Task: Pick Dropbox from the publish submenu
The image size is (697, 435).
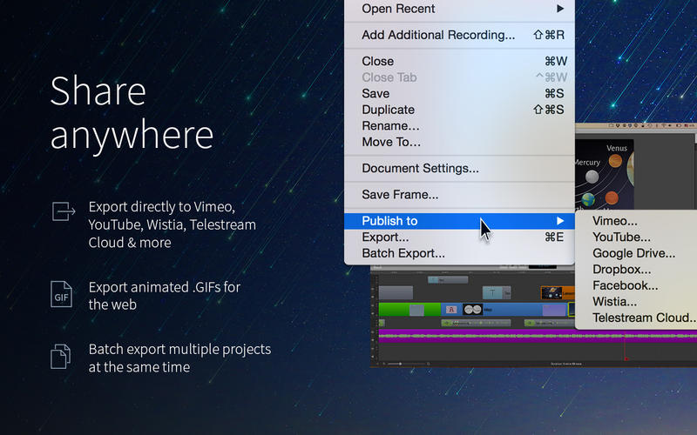Action: [x=621, y=270]
